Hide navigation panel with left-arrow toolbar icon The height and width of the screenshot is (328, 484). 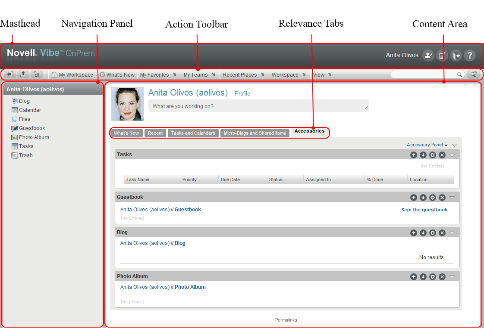pyautogui.click(x=10, y=74)
